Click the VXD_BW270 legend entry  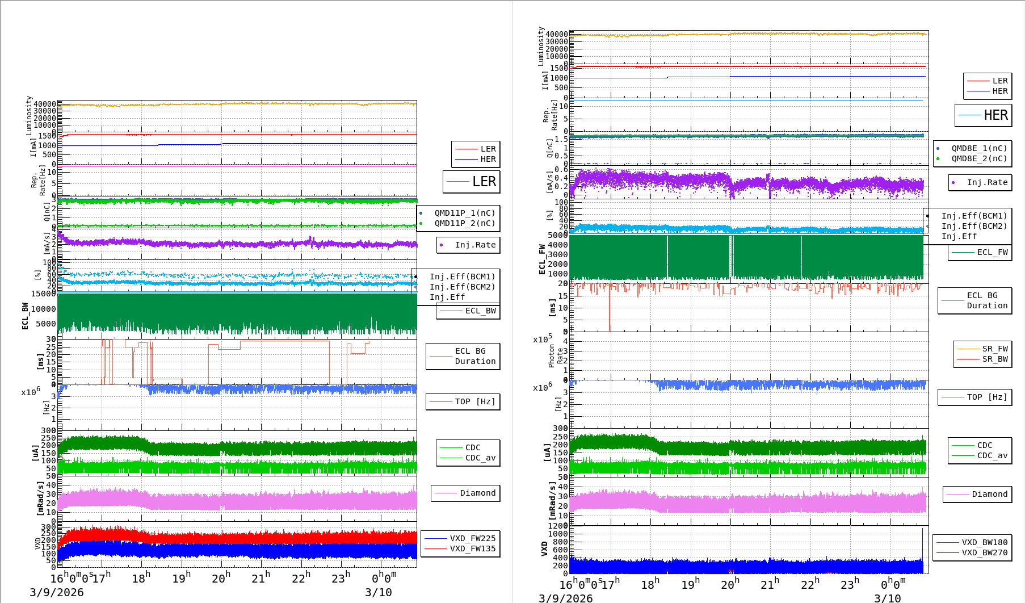pos(984,552)
